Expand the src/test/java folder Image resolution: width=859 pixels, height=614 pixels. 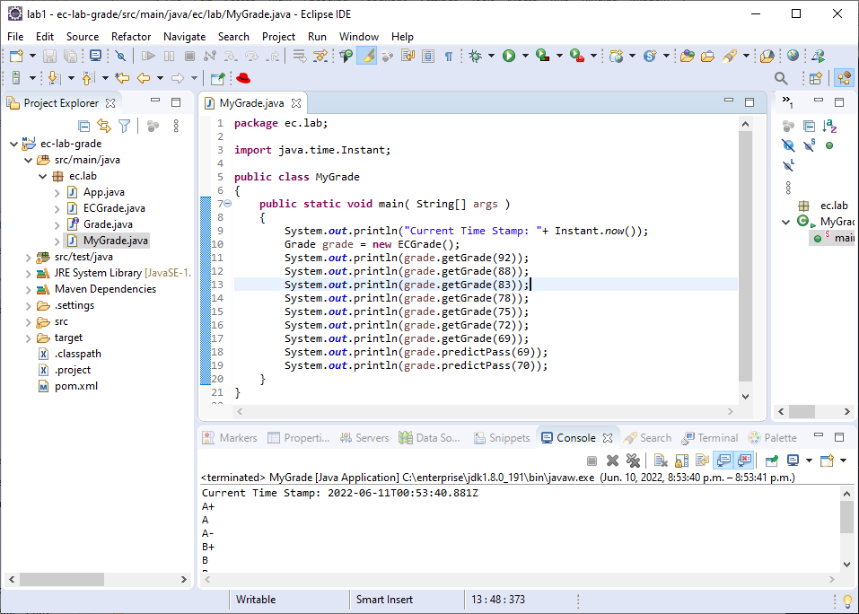[29, 258]
